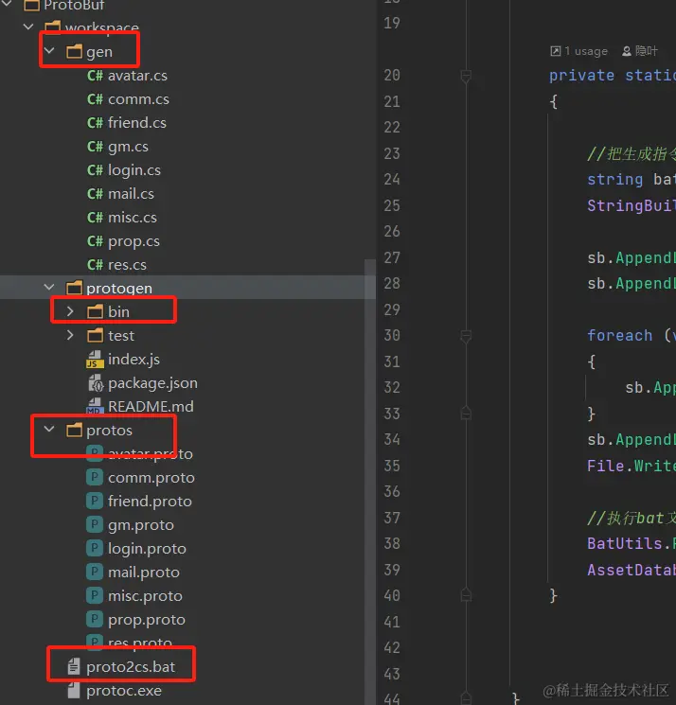Select protoc.exe in the project tree

(x=124, y=691)
